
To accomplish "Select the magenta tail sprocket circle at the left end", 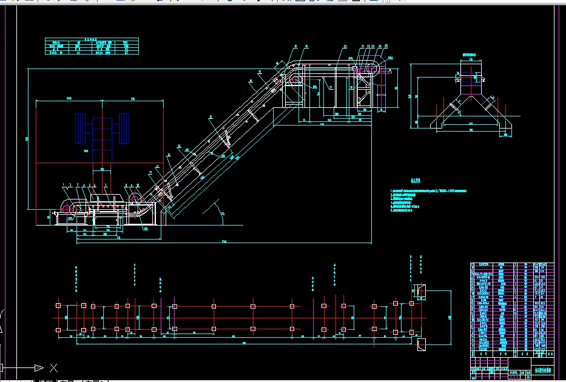I will point(66,209).
